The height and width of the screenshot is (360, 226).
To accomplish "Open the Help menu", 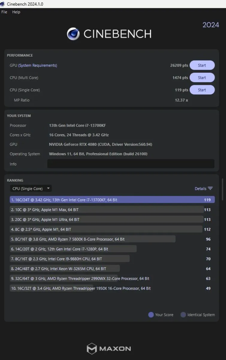I will point(16,12).
